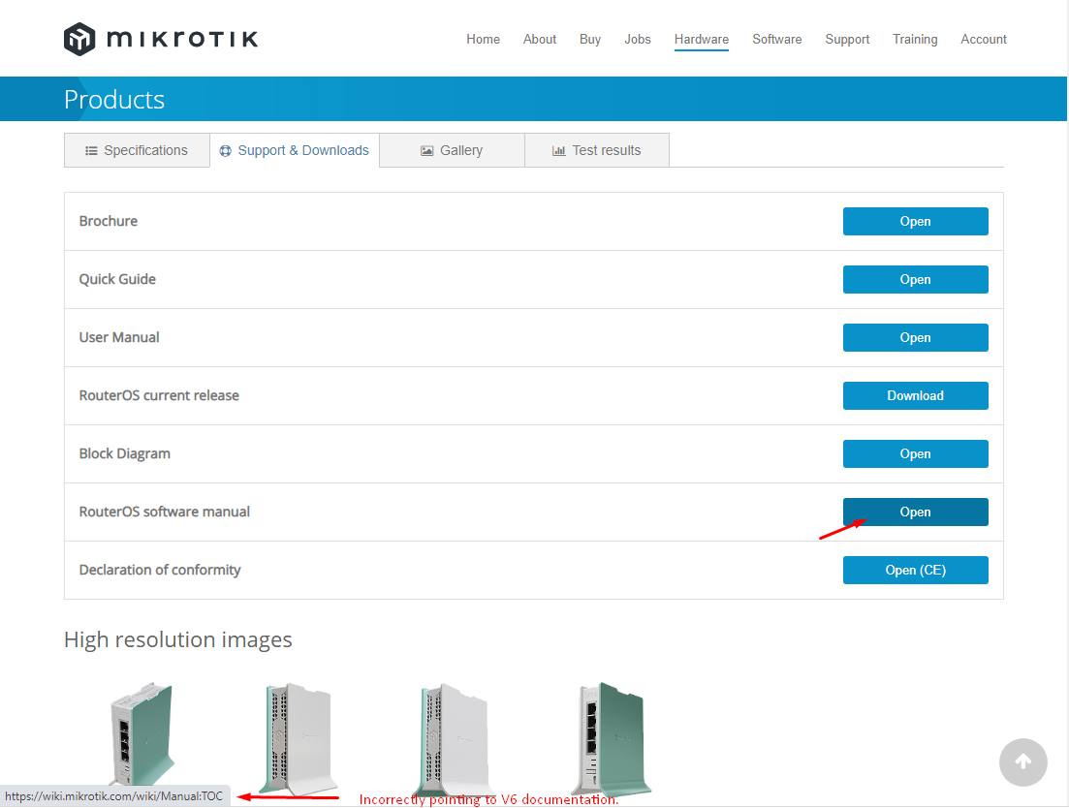This screenshot has width=1069, height=808.
Task: Download RouterOS current release
Action: coord(915,396)
